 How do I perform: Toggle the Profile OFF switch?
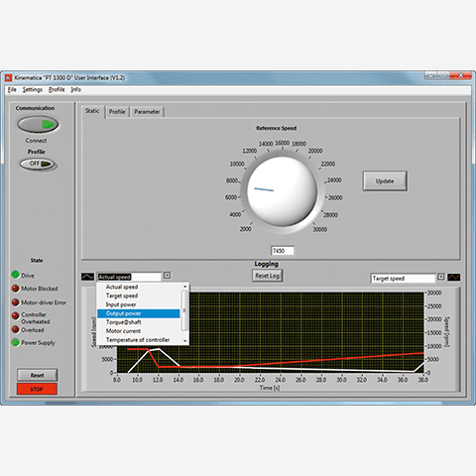tap(39, 164)
